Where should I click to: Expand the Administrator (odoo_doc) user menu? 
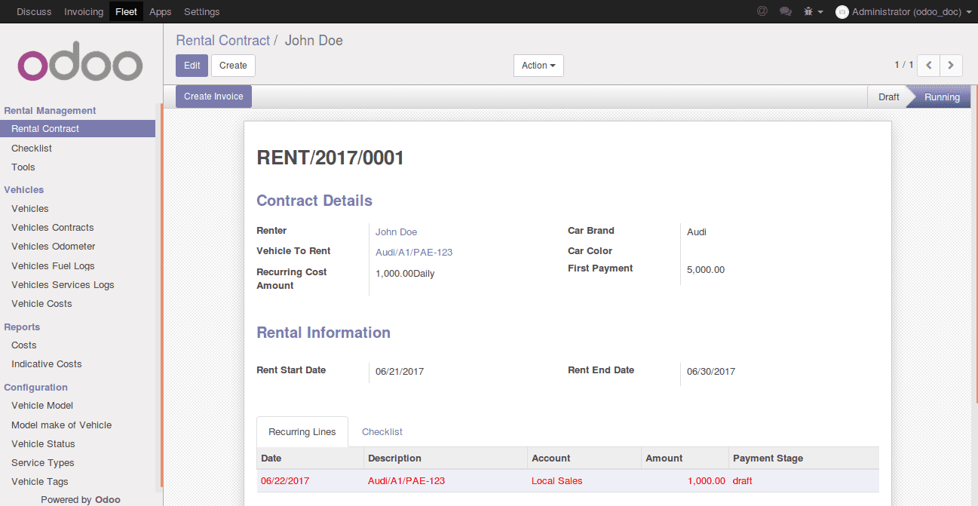[x=903, y=12]
